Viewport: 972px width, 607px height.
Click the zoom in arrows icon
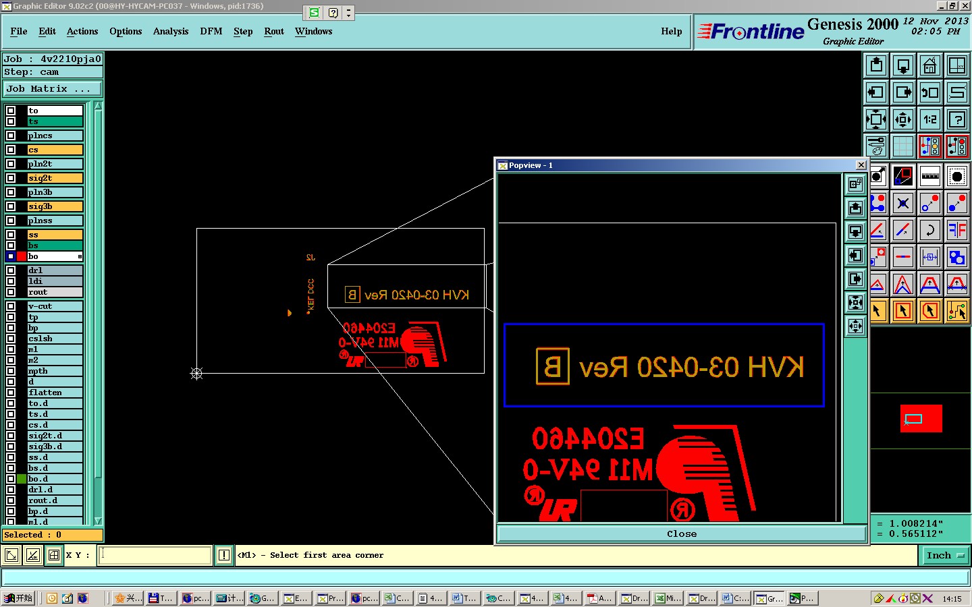876,119
